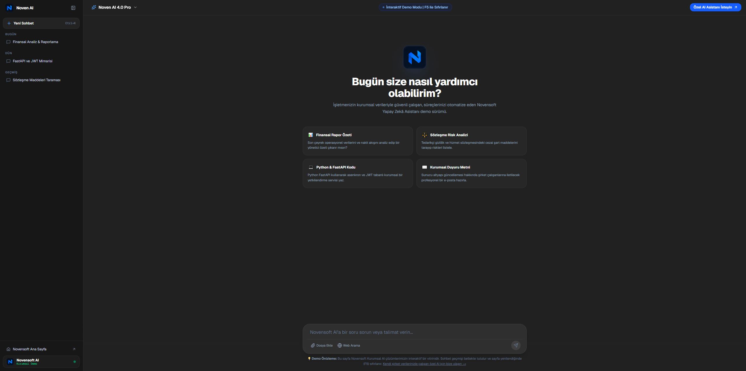The height and width of the screenshot is (371, 746).
Task: Select the Python & FastAPI Kodu suggestion card
Action: tap(358, 173)
